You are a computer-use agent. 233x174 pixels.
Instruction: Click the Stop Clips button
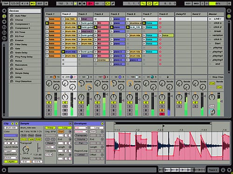(x=218, y=77)
